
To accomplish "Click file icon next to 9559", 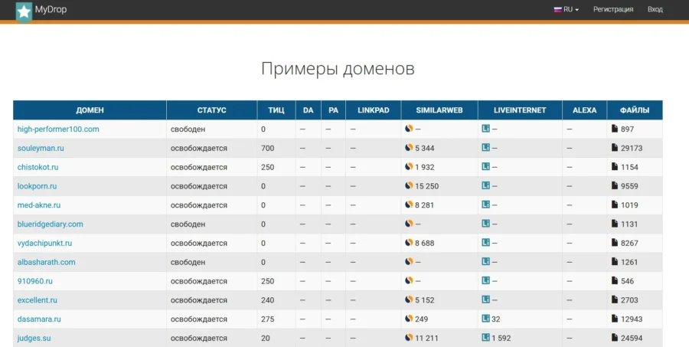I will 615,185.
